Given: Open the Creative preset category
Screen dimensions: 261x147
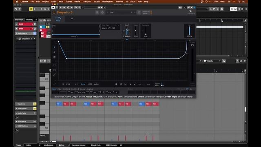Looking at the screenshot, I should (90, 89).
